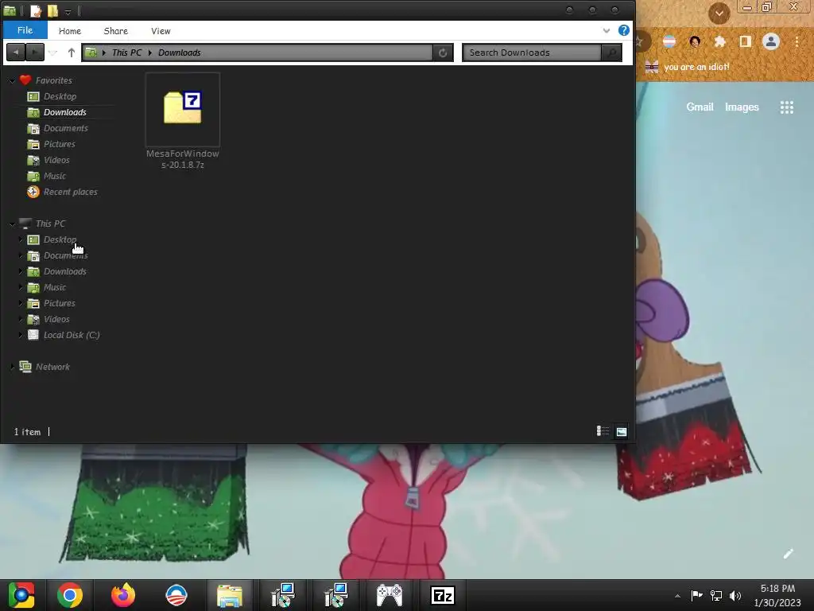Open the Google apps grid in Chrome
Image resolution: width=814 pixels, height=611 pixels.
click(786, 107)
